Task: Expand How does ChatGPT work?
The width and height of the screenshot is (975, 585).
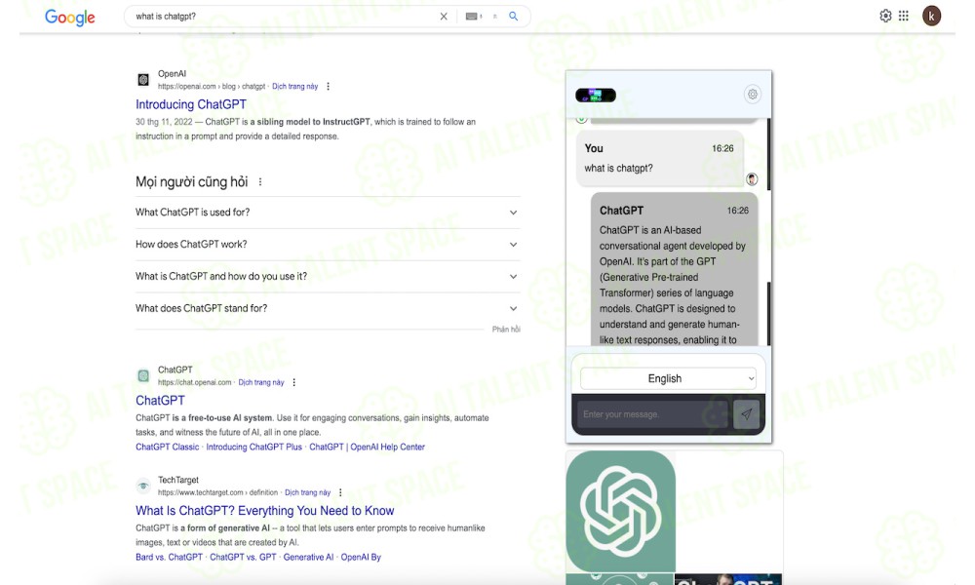Action: point(328,245)
